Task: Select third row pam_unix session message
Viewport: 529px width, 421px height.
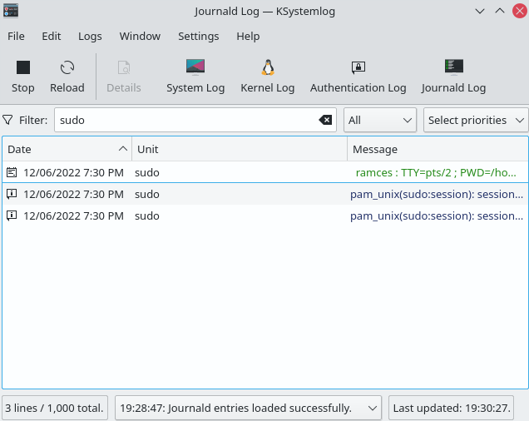Action: (437, 215)
